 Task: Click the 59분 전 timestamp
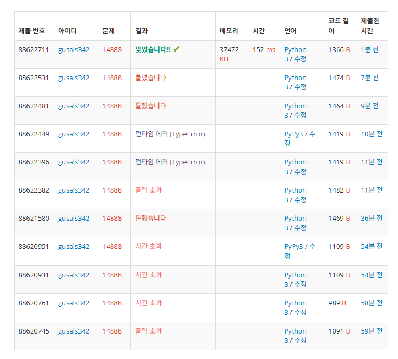(372, 331)
